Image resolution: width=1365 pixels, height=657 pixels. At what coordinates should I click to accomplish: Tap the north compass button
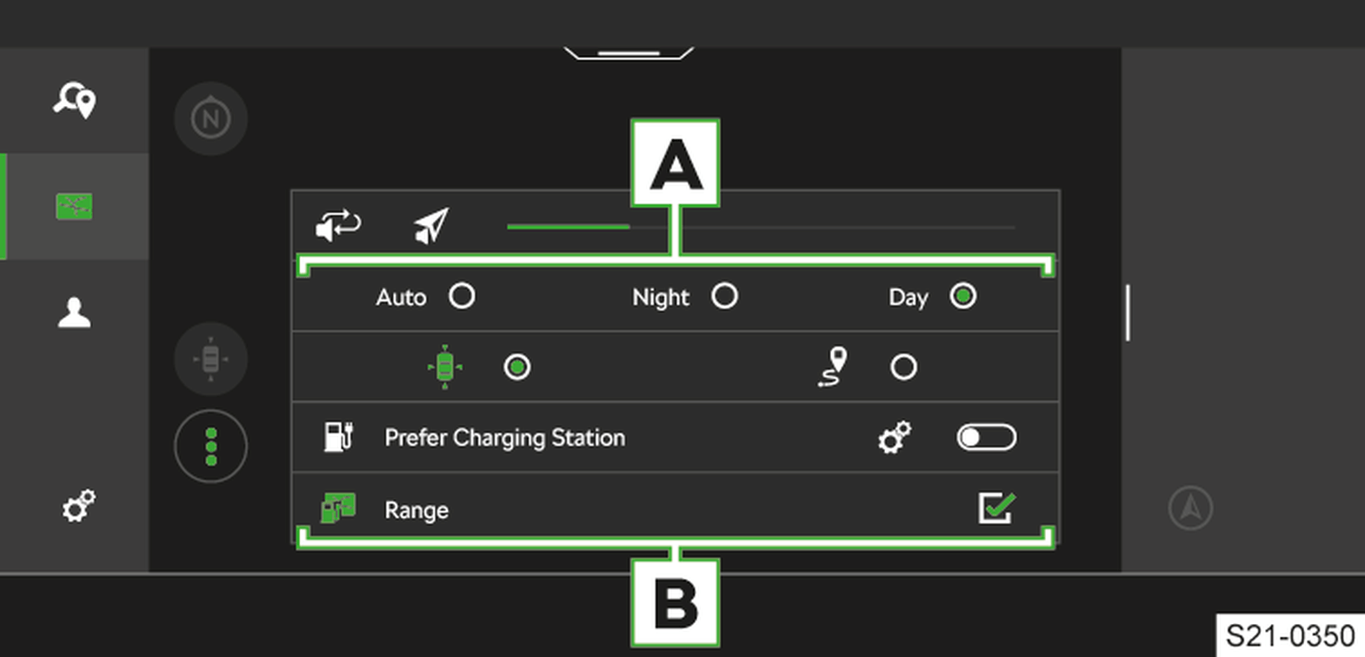pyautogui.click(x=210, y=118)
